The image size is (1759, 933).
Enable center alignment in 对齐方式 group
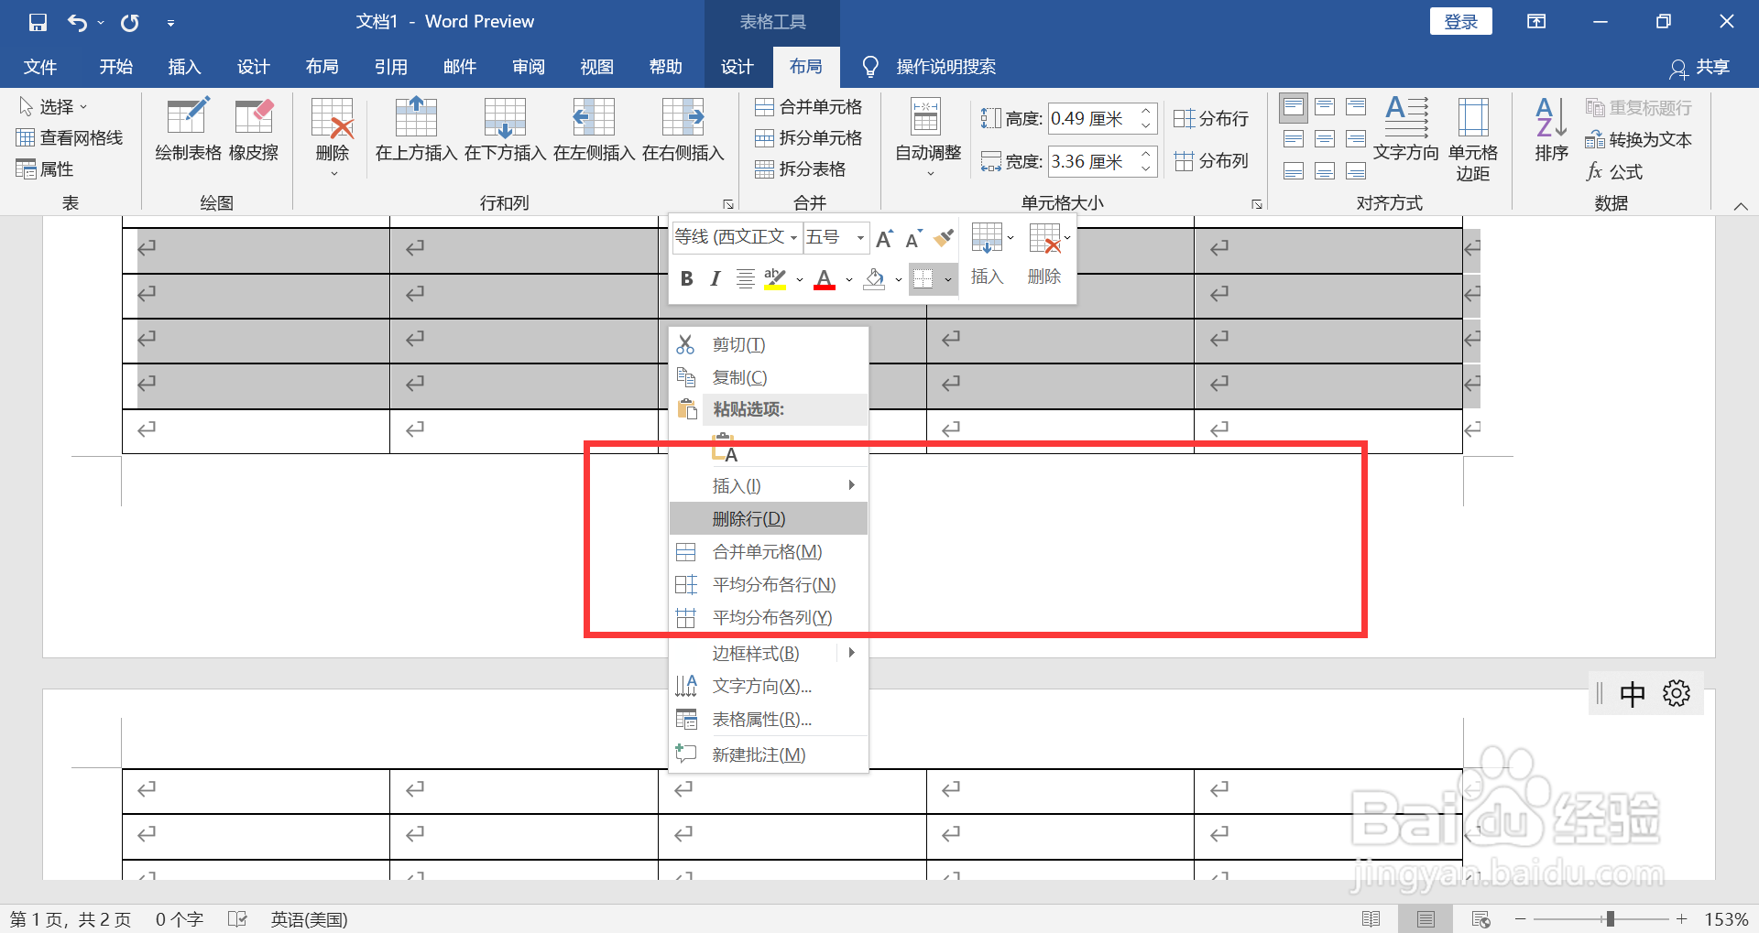click(1325, 138)
